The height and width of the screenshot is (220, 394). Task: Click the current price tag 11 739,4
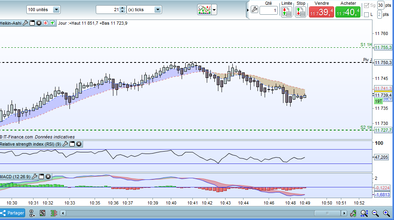[x=383, y=95]
